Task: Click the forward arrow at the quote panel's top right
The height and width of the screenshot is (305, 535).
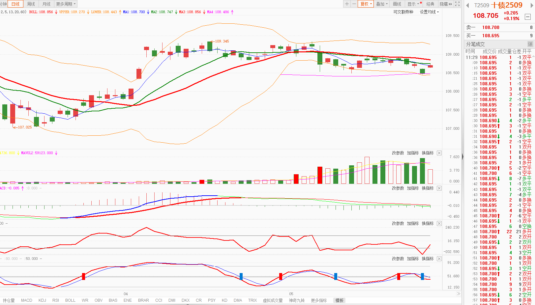Action: [532, 5]
